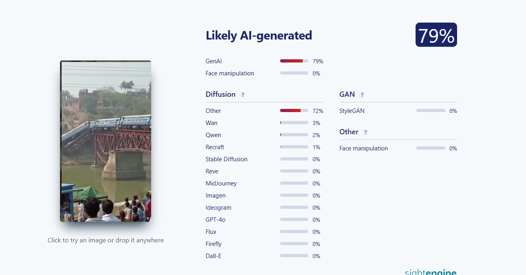Open the sightengine logo link
This screenshot has width=526, height=275.
(430, 272)
